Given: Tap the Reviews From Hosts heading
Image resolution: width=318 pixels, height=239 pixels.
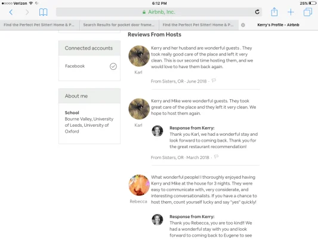Looking at the screenshot, I should [x=155, y=35].
